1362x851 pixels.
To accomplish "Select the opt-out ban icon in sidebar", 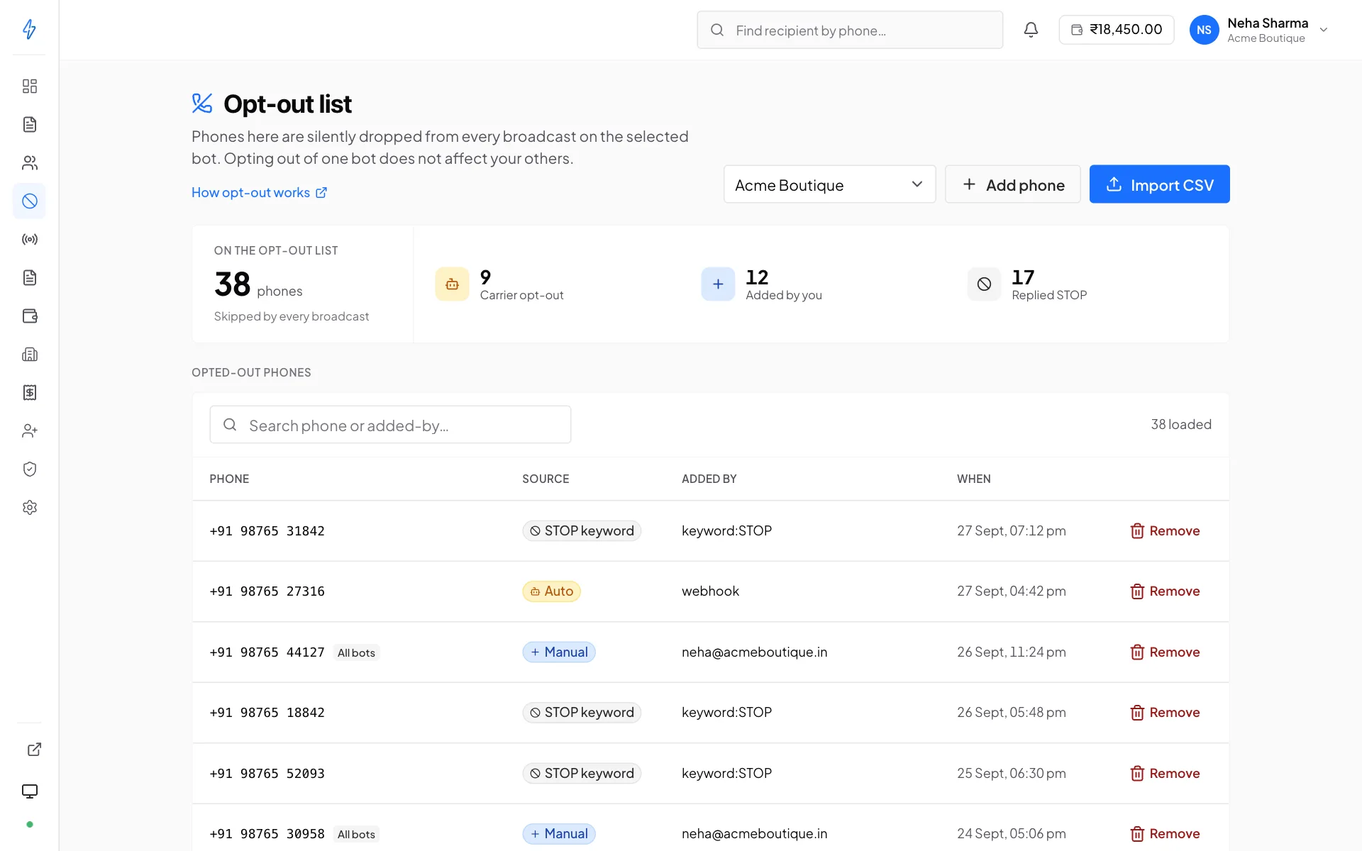I will point(29,201).
